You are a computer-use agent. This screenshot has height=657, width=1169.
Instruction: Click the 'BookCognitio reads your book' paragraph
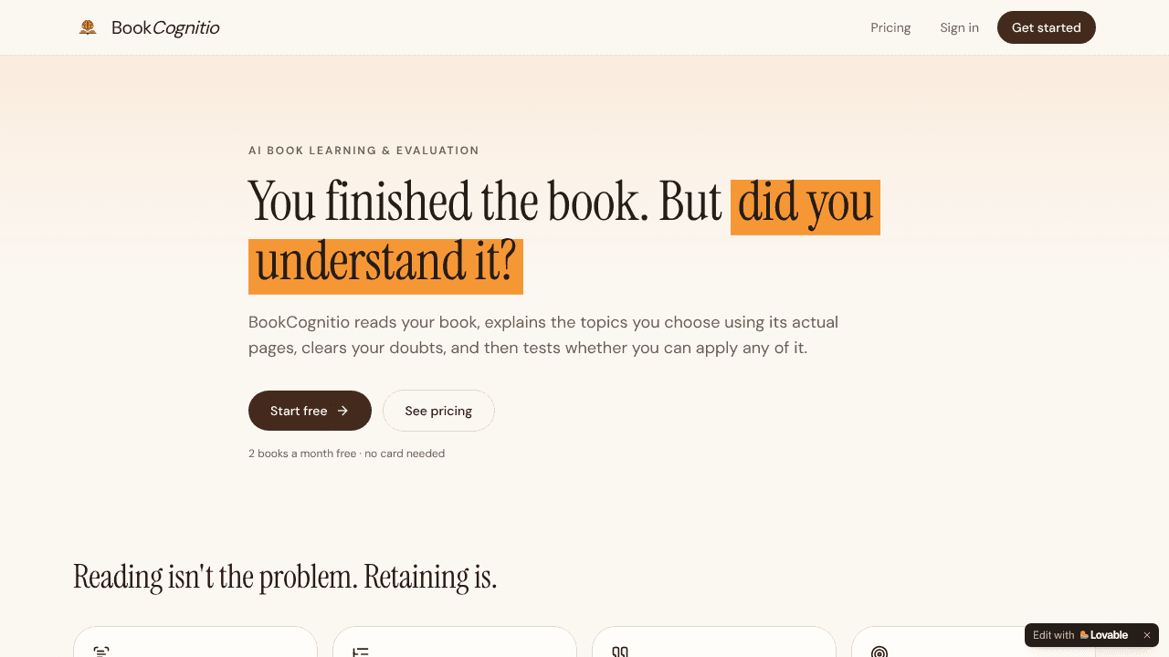[x=543, y=335]
